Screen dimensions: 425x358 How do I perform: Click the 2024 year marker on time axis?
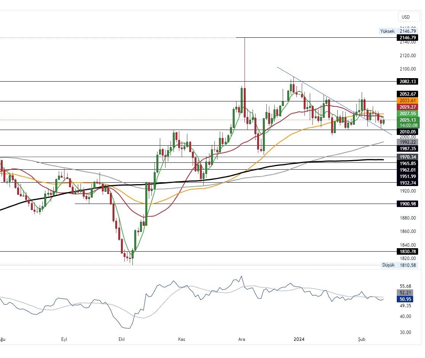[299, 339]
